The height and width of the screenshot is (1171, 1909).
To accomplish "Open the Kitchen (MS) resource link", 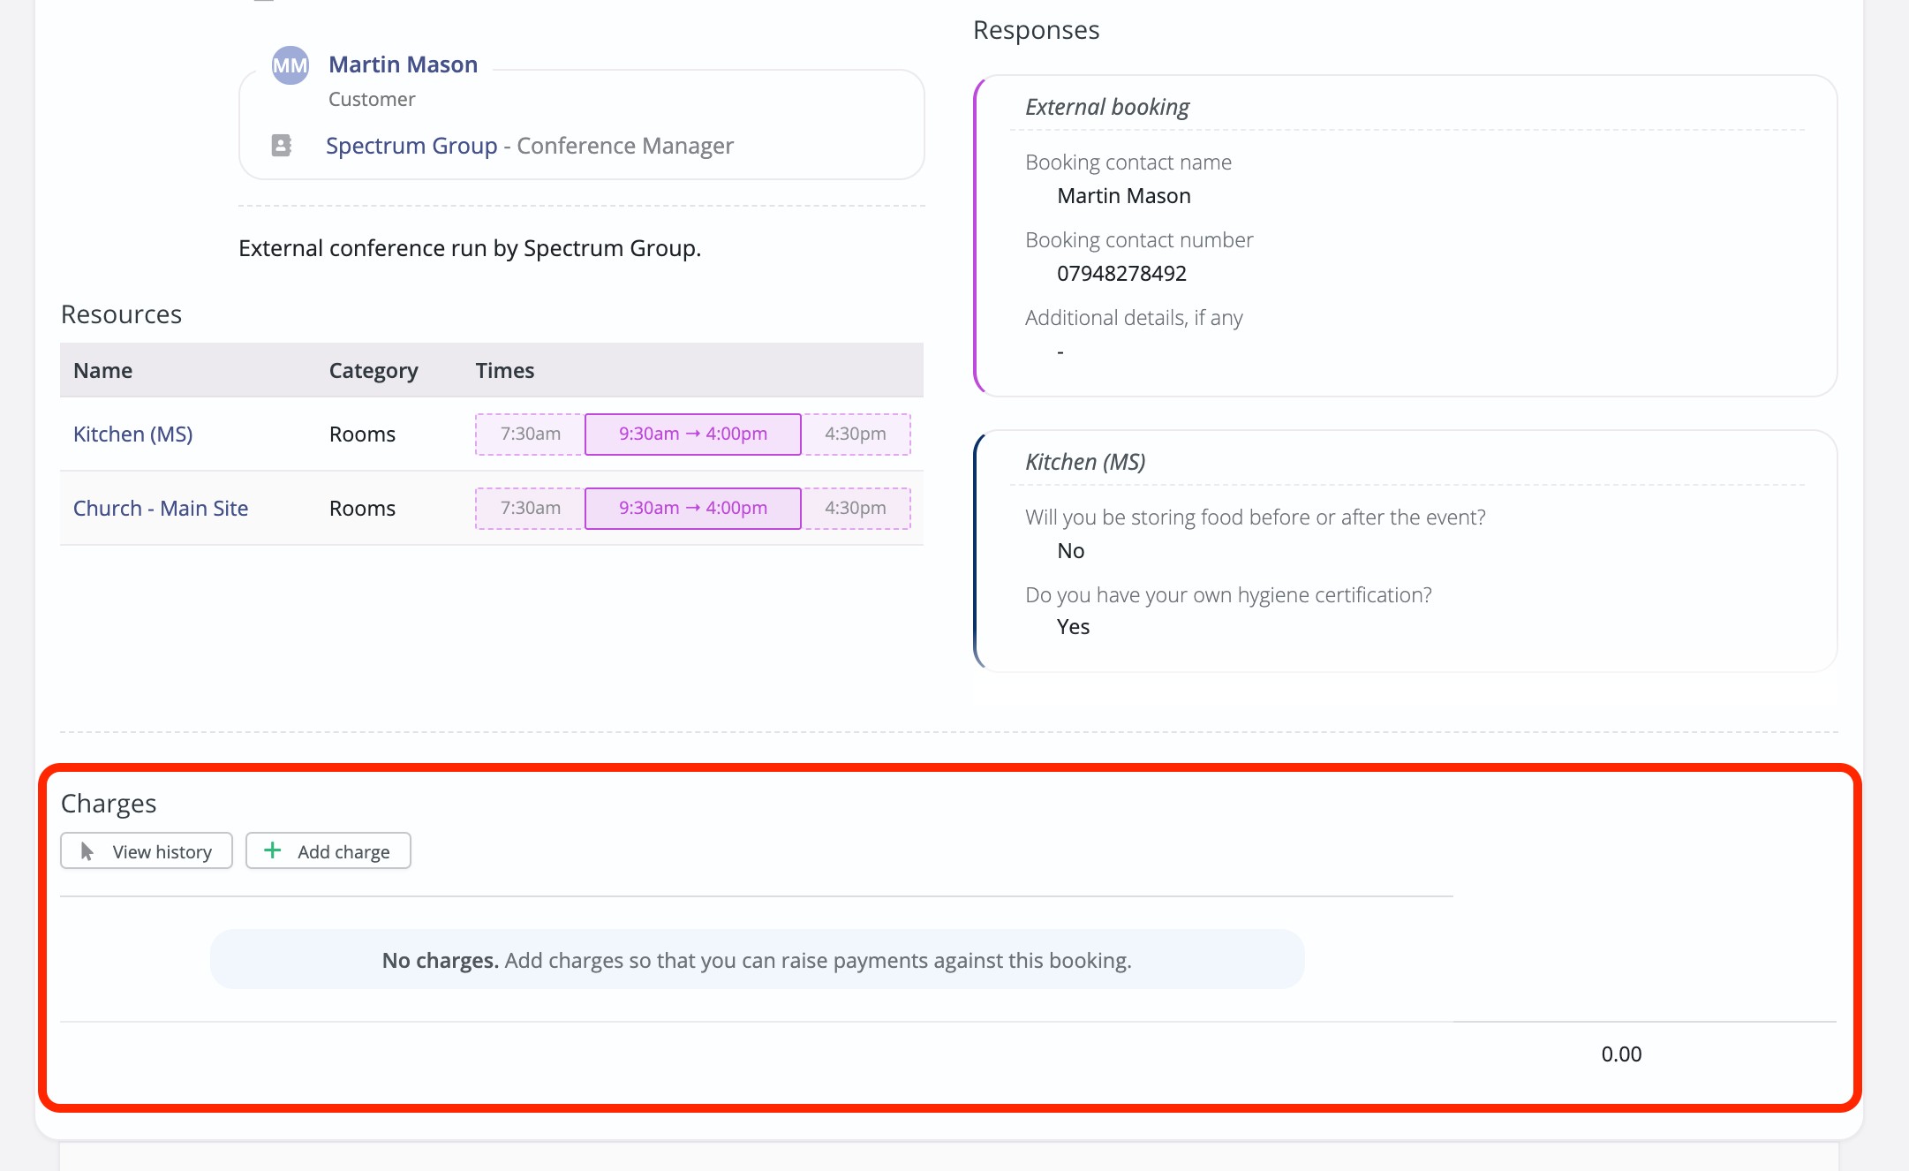I will pyautogui.click(x=133, y=434).
